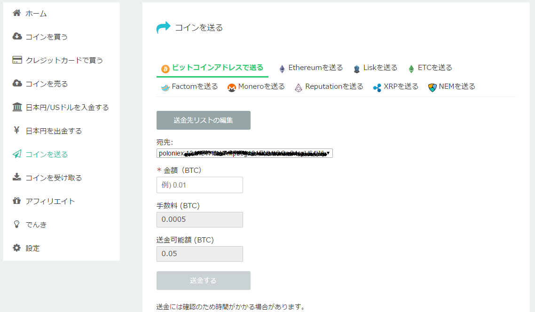This screenshot has height=312, width=535.
Task: Click the gift icon next to アフィリエイト
Action: 16,201
